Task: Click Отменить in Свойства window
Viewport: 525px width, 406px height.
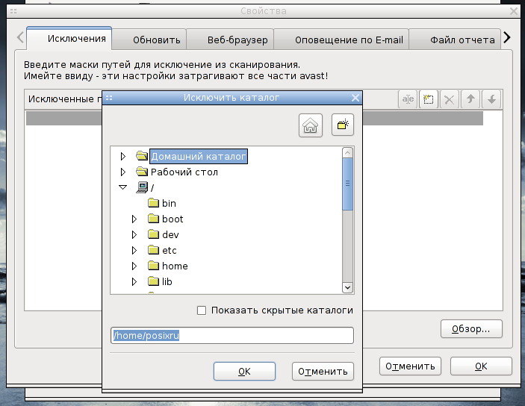Action: click(x=410, y=366)
